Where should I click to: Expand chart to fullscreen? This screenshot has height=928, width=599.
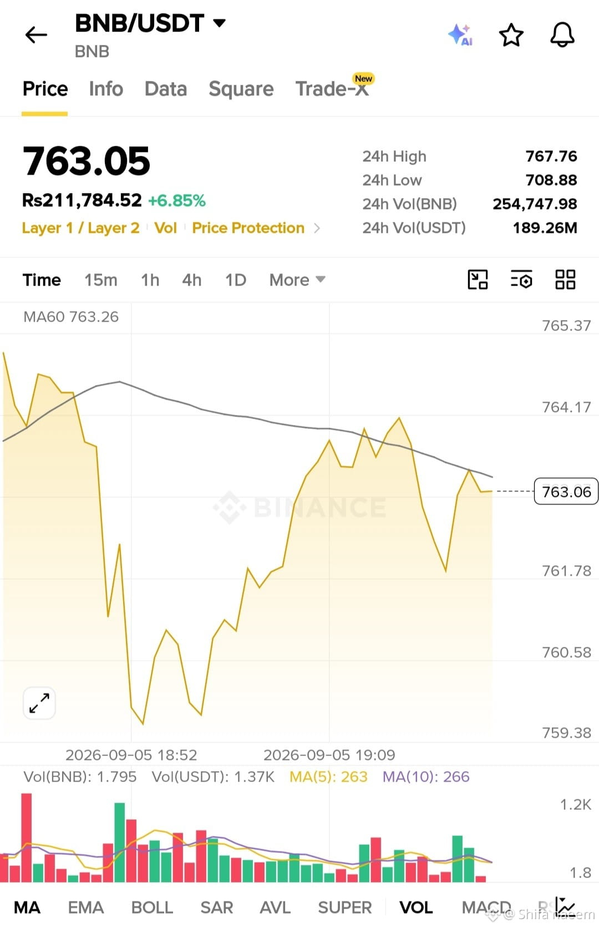tap(39, 703)
